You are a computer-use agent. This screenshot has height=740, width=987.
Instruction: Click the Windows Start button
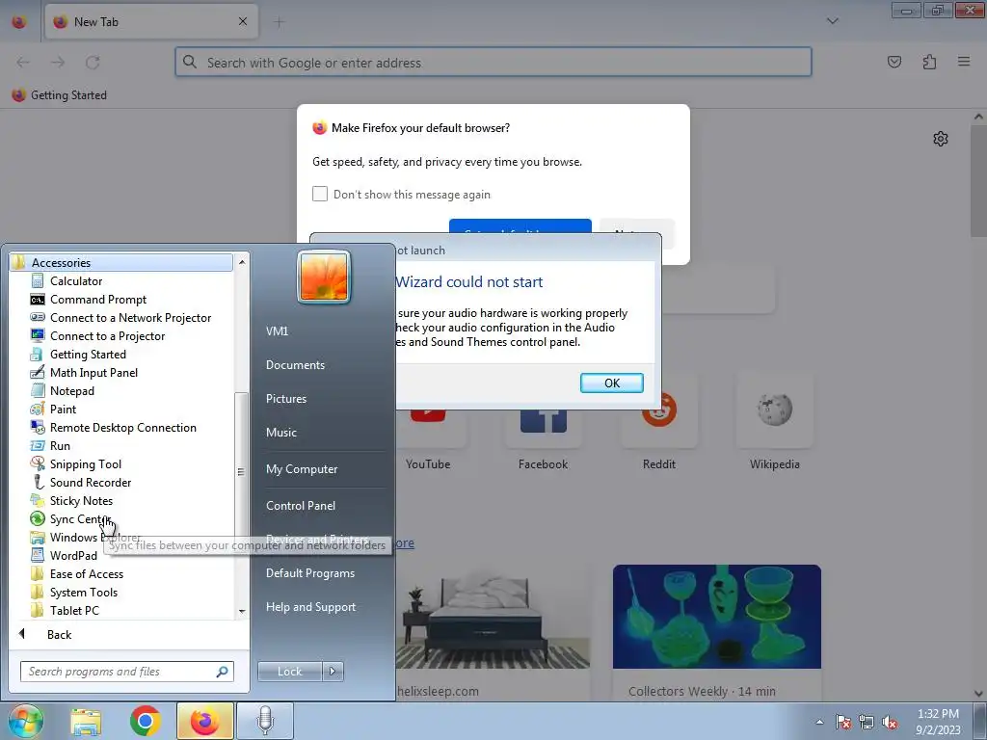click(x=25, y=721)
